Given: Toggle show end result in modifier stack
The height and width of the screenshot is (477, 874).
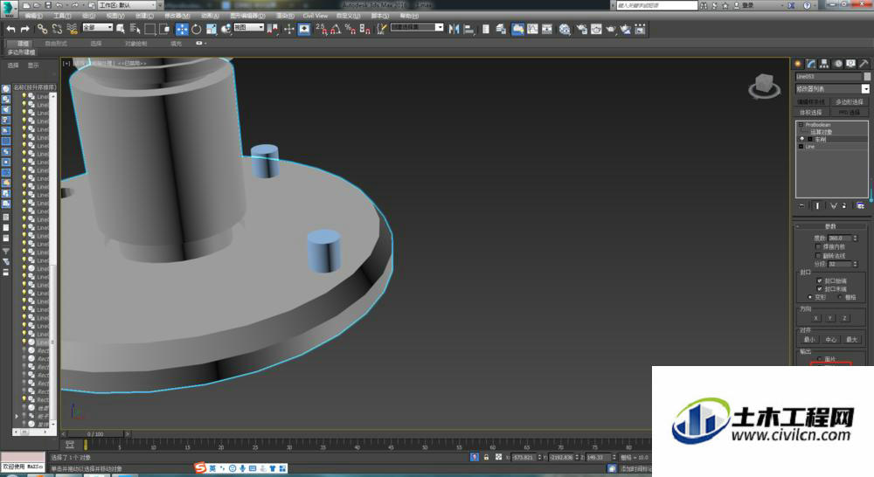Looking at the screenshot, I should [x=818, y=205].
